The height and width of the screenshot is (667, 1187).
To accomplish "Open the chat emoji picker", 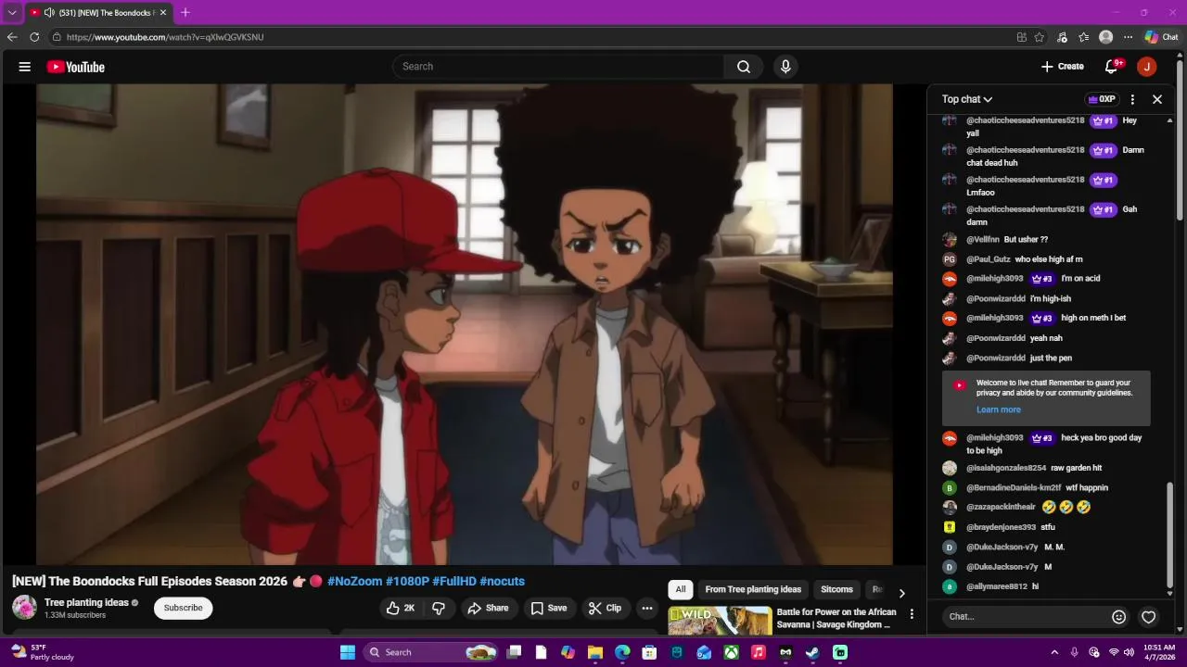I will click(x=1119, y=617).
